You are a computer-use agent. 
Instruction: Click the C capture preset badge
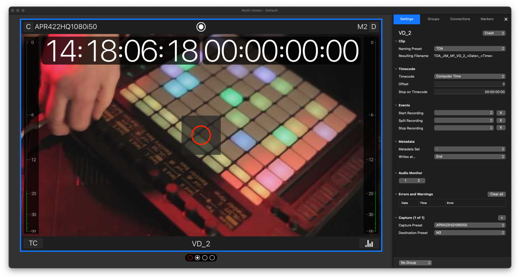coord(29,27)
